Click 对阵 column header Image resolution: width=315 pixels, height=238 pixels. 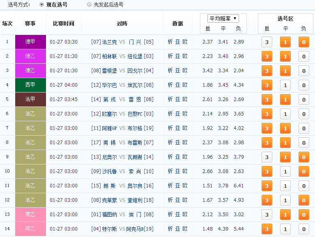[122, 24]
